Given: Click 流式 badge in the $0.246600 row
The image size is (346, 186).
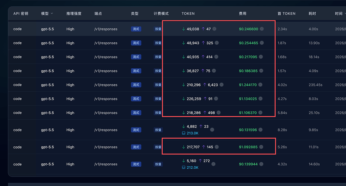Looking at the screenshot, I should coord(136,29).
